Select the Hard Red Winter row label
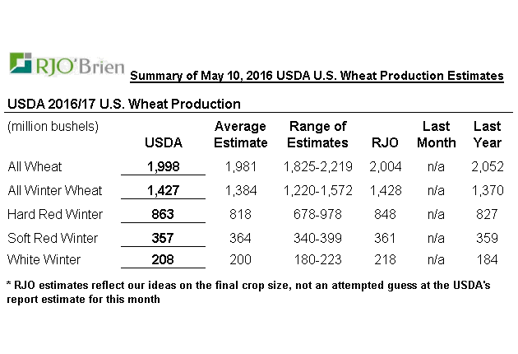 pyautogui.click(x=55, y=214)
